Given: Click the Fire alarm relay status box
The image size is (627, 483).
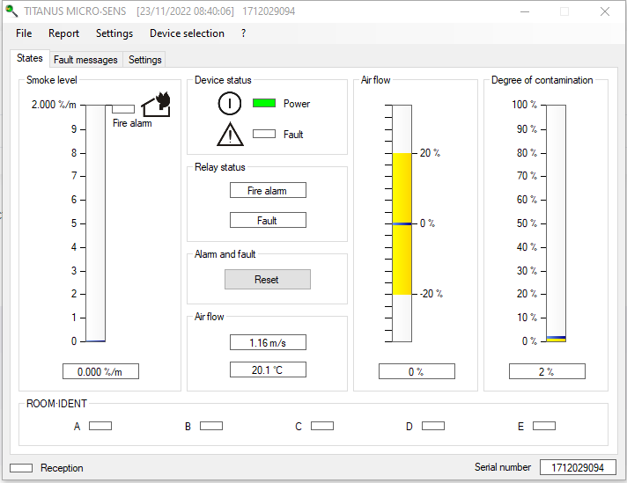Looking at the screenshot, I should click(x=268, y=190).
